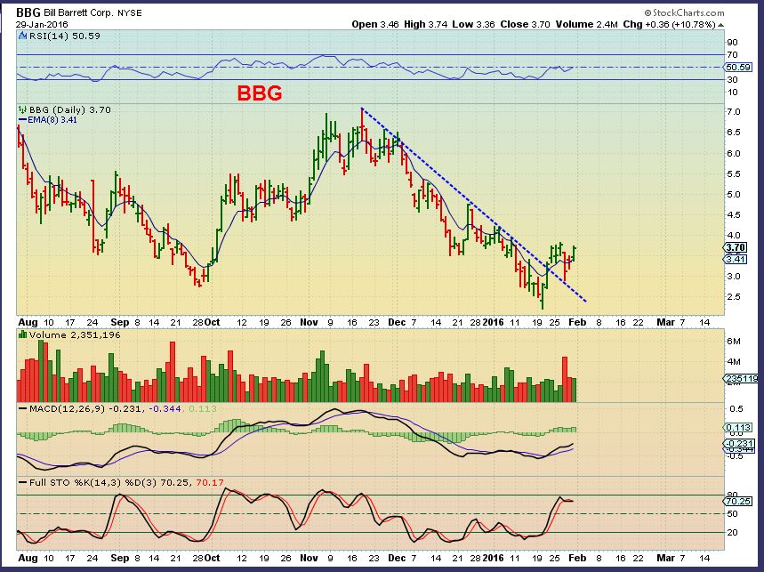Click the 'Bill Barrett Corp.' company name
The image size is (764, 572).
pos(78,13)
